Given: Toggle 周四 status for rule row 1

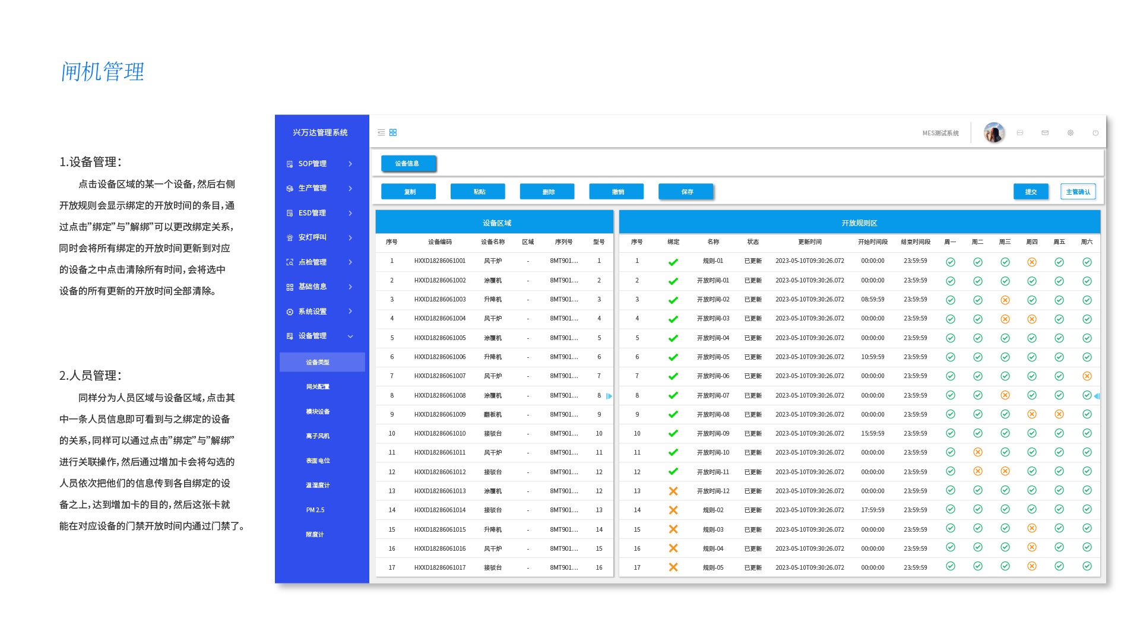Looking at the screenshot, I should tap(1032, 262).
